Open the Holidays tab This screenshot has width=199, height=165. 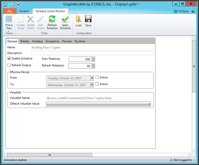[x=37, y=41]
